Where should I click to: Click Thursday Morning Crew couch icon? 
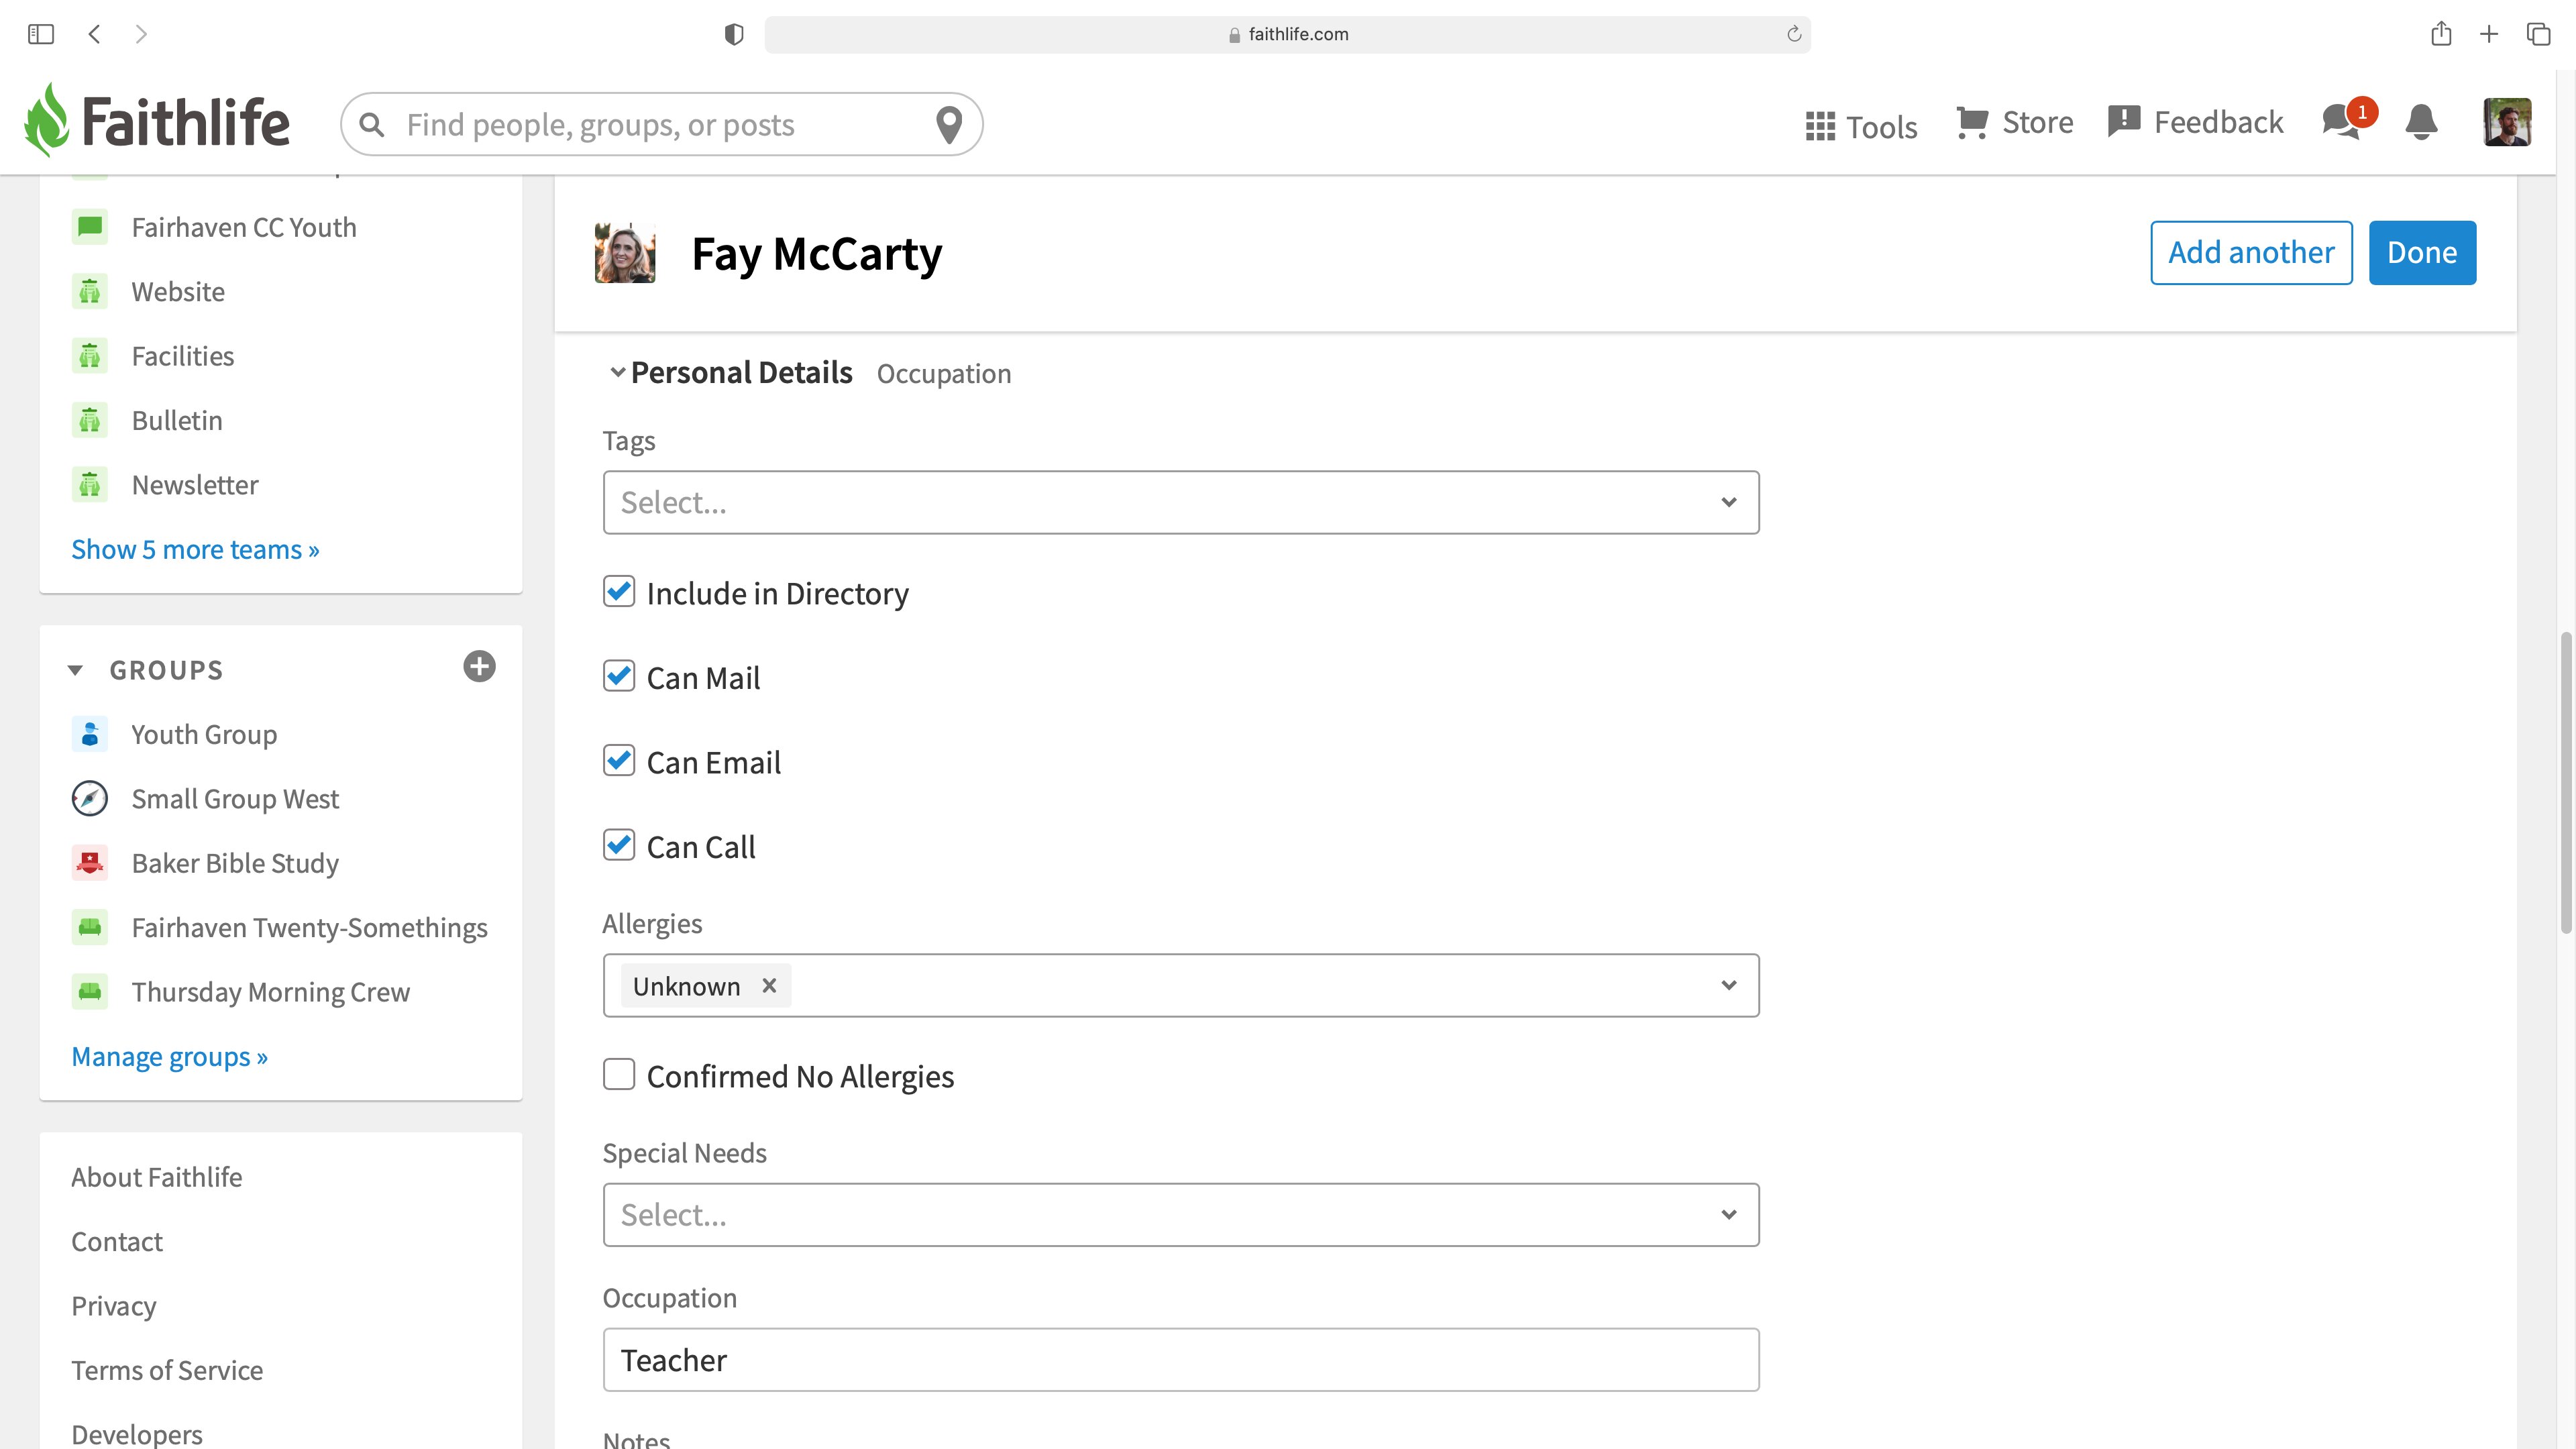(x=90, y=992)
